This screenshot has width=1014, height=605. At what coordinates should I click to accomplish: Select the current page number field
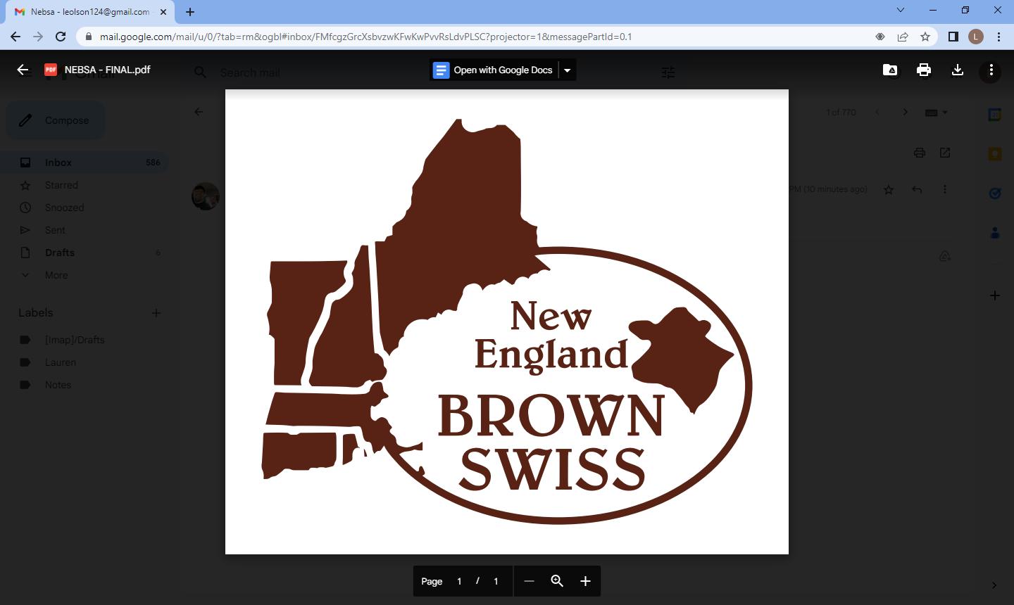tap(459, 581)
